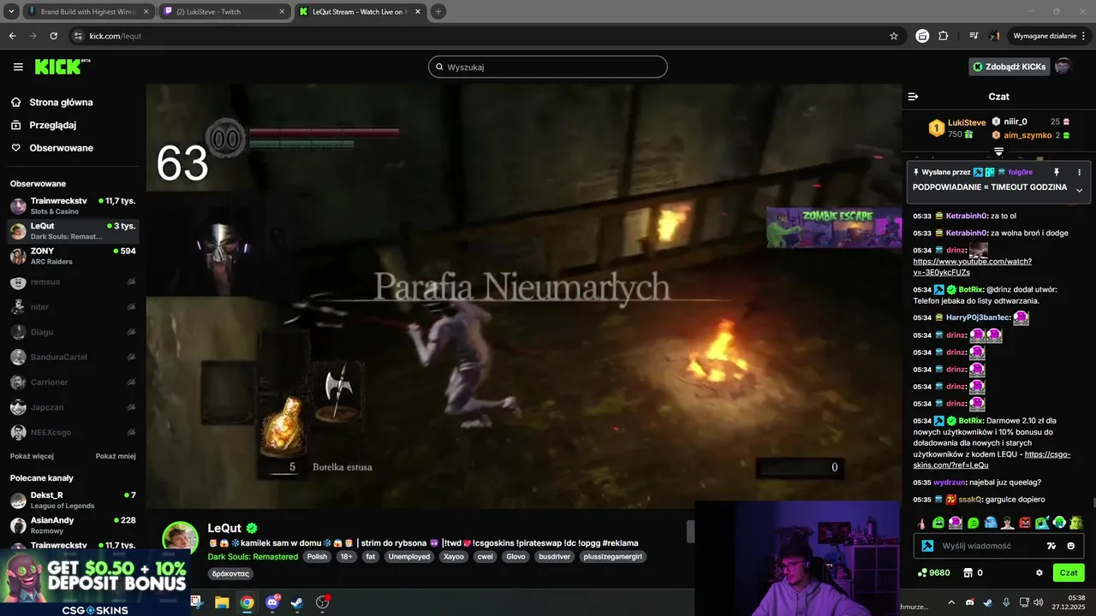Focus the Wyszukaj search field
Screen dimensions: 1096x616
(x=548, y=67)
